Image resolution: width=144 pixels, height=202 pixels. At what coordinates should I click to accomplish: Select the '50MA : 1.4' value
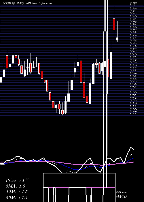17,197
